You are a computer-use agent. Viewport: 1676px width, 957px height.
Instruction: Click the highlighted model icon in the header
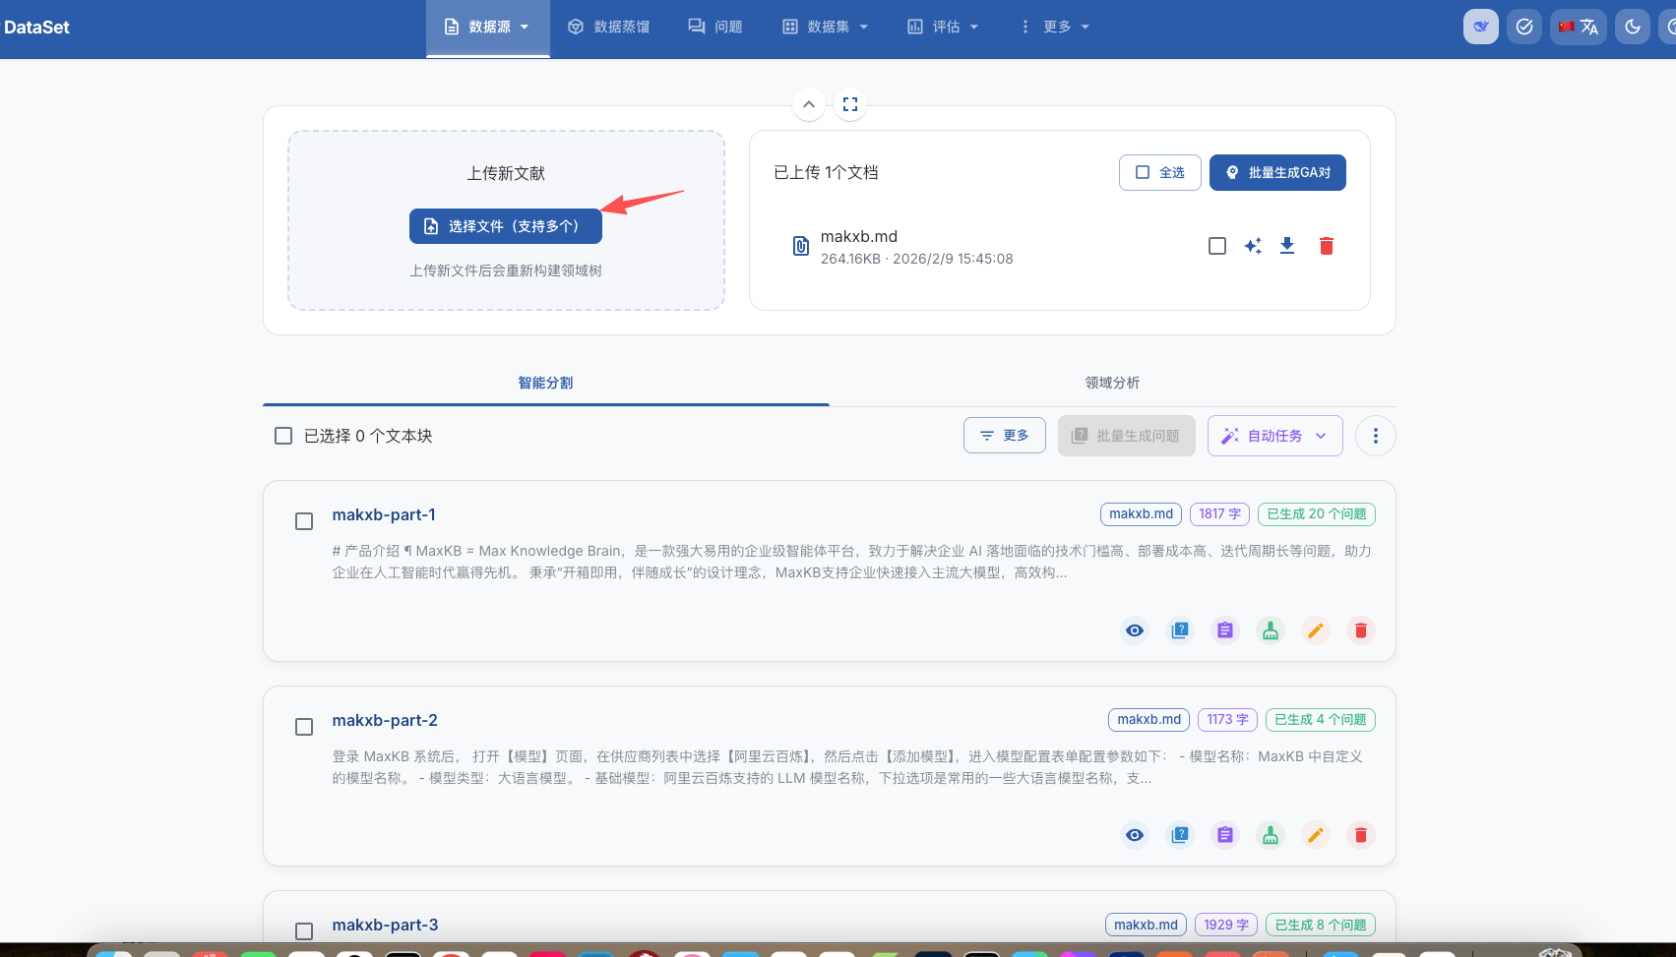(1481, 27)
